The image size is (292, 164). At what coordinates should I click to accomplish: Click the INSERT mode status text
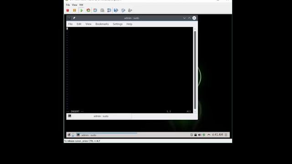point(75,111)
